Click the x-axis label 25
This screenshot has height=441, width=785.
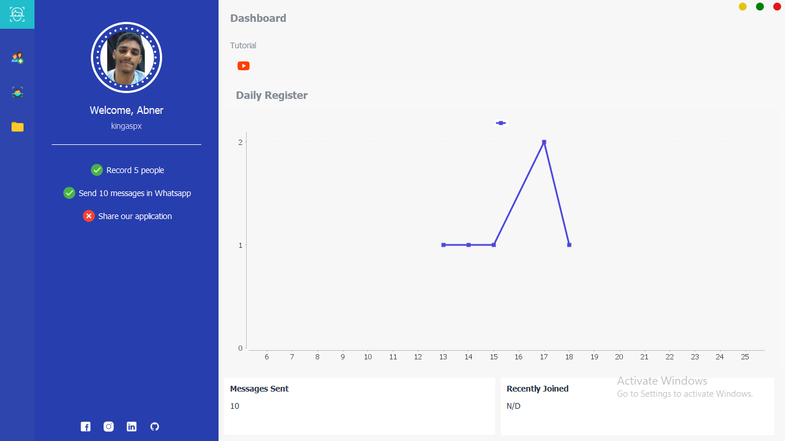coord(745,357)
